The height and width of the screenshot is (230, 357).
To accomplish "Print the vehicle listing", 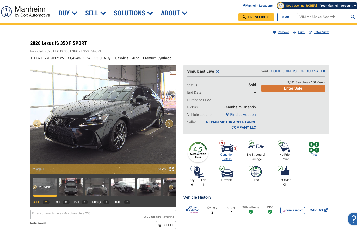I will click(x=301, y=32).
